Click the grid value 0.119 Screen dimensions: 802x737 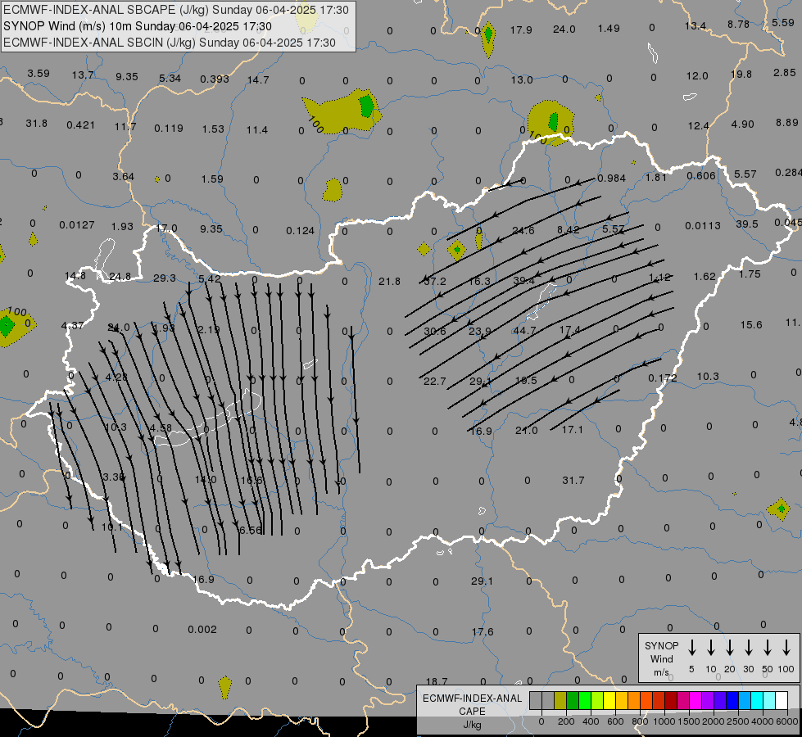pyautogui.click(x=169, y=128)
